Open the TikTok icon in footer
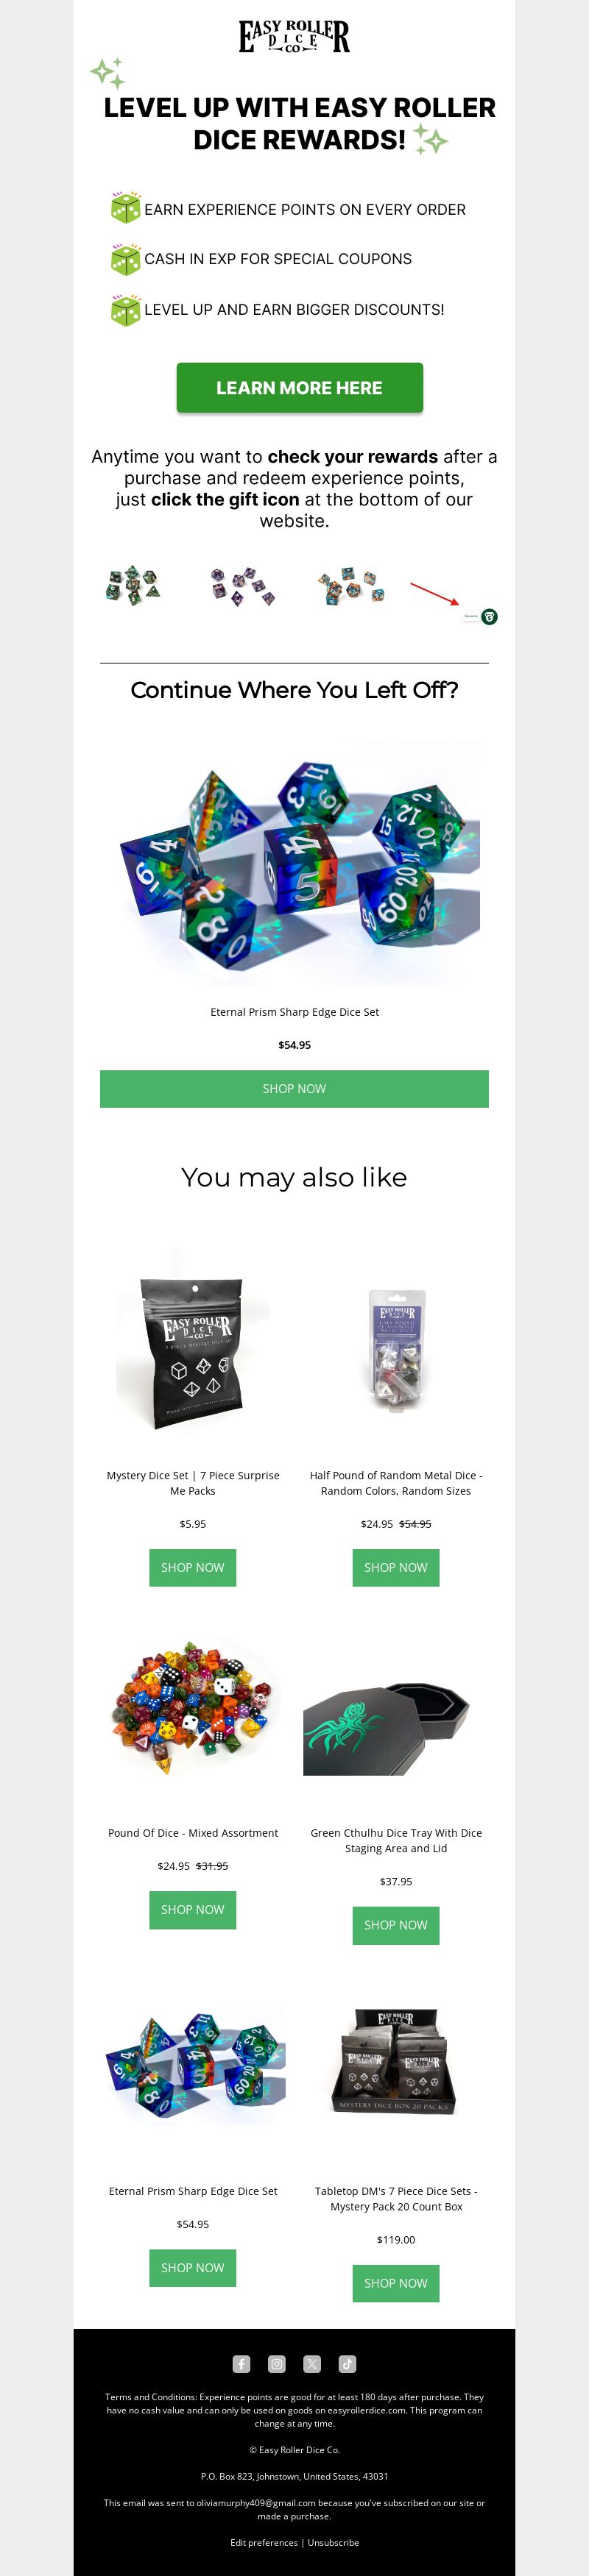 click(348, 2364)
